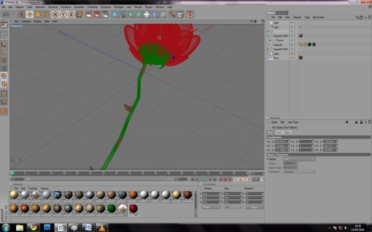Click the Undo arrow icon
The height and width of the screenshot is (232, 372).
(6, 14)
